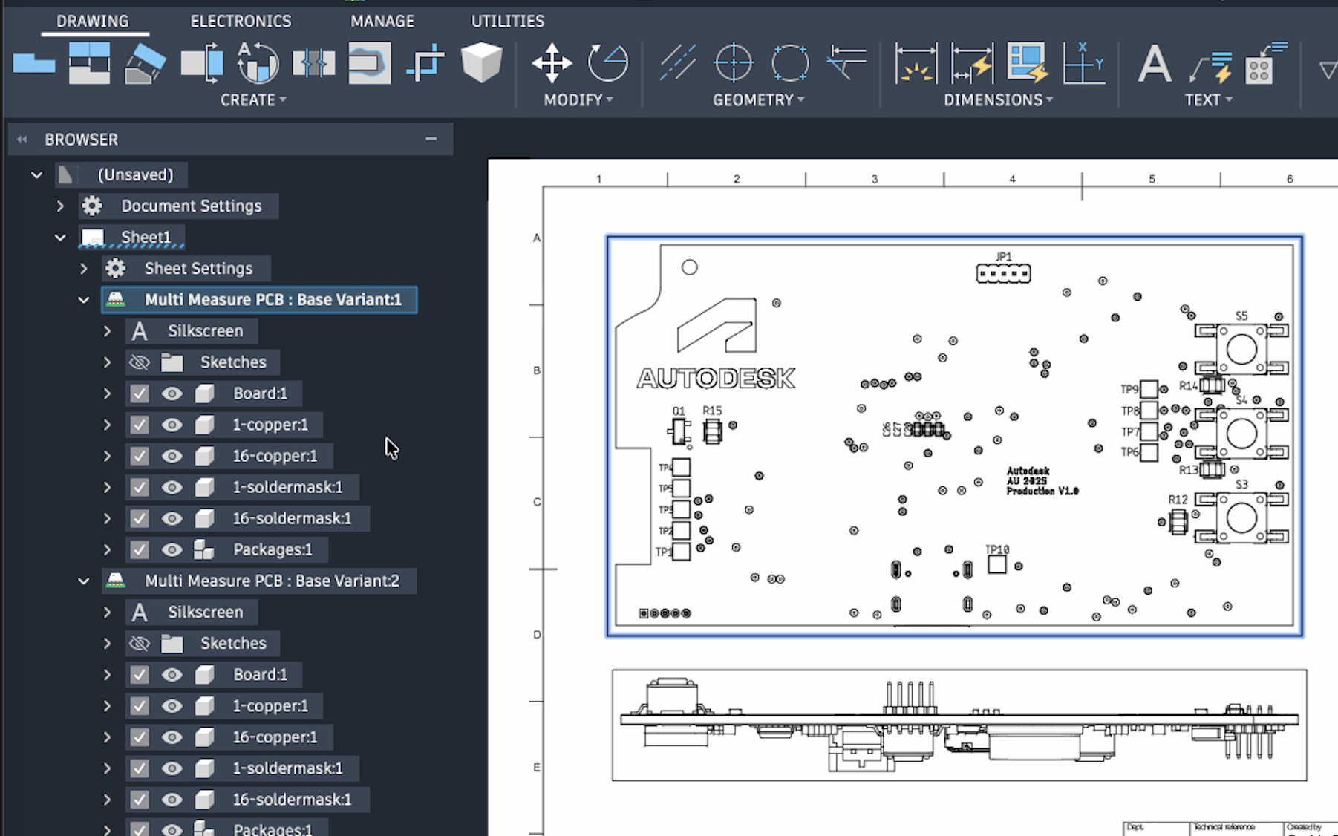Hide Board:1 eye under Base Variant:2
This screenshot has height=836, width=1338.
click(172, 675)
